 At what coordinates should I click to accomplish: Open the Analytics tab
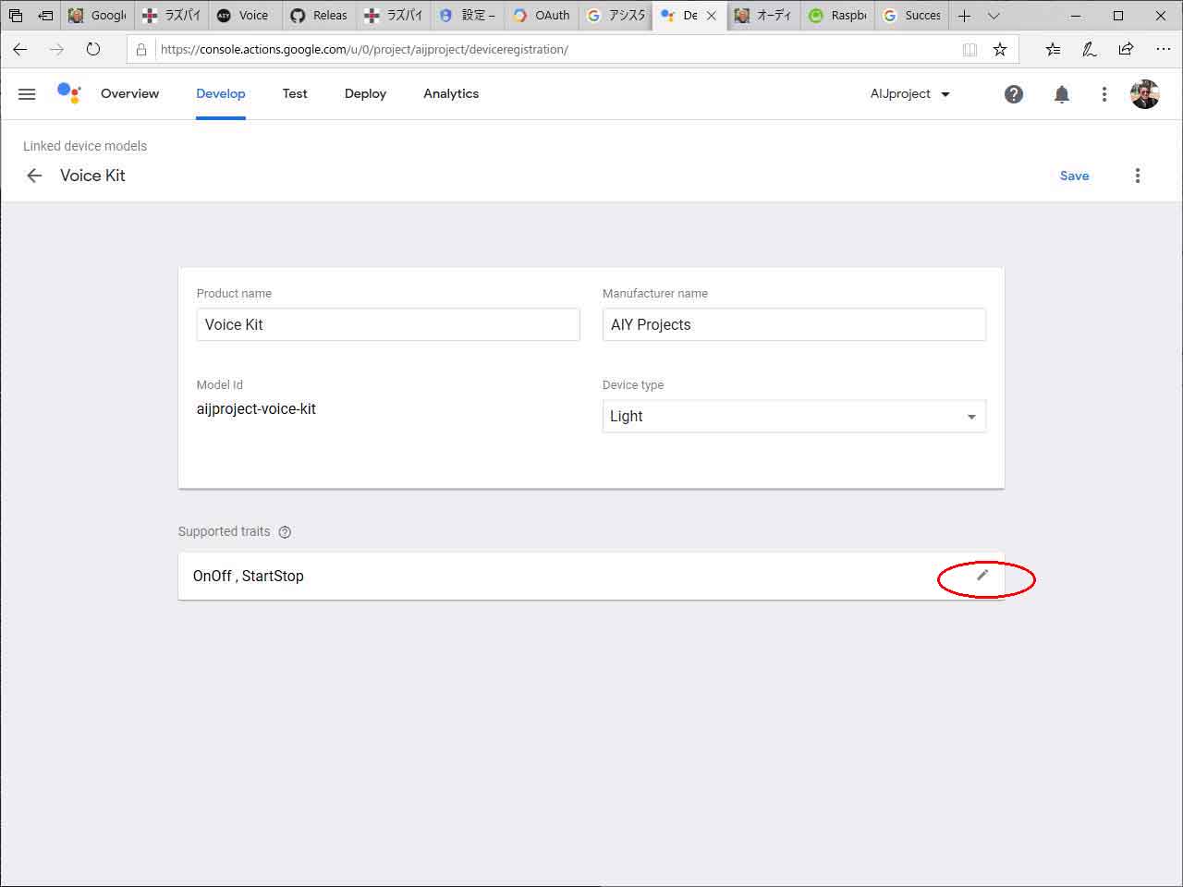(451, 93)
